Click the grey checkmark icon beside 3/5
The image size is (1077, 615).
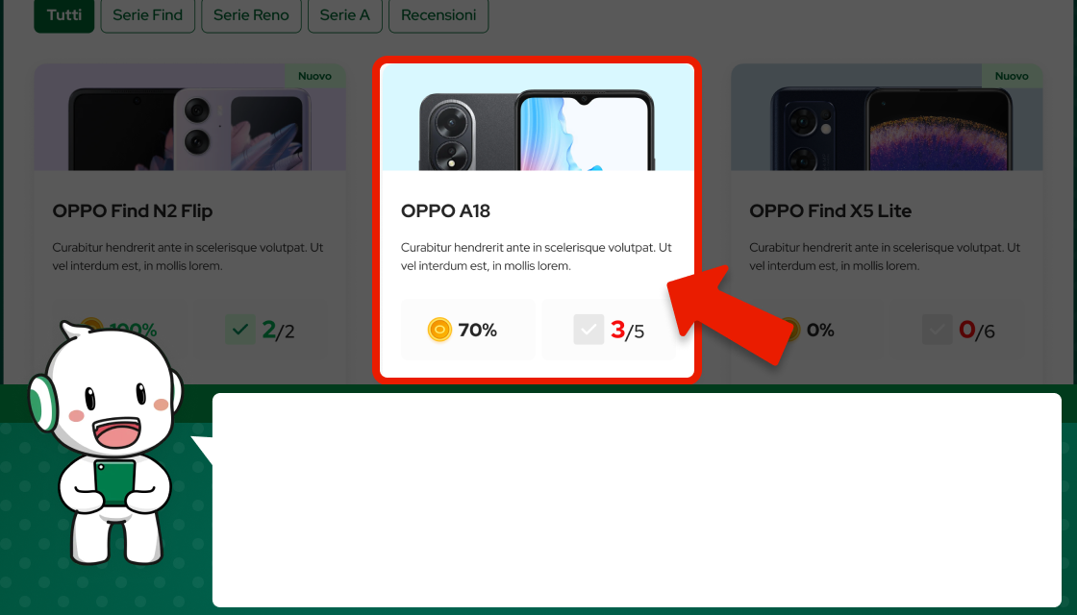(x=589, y=330)
